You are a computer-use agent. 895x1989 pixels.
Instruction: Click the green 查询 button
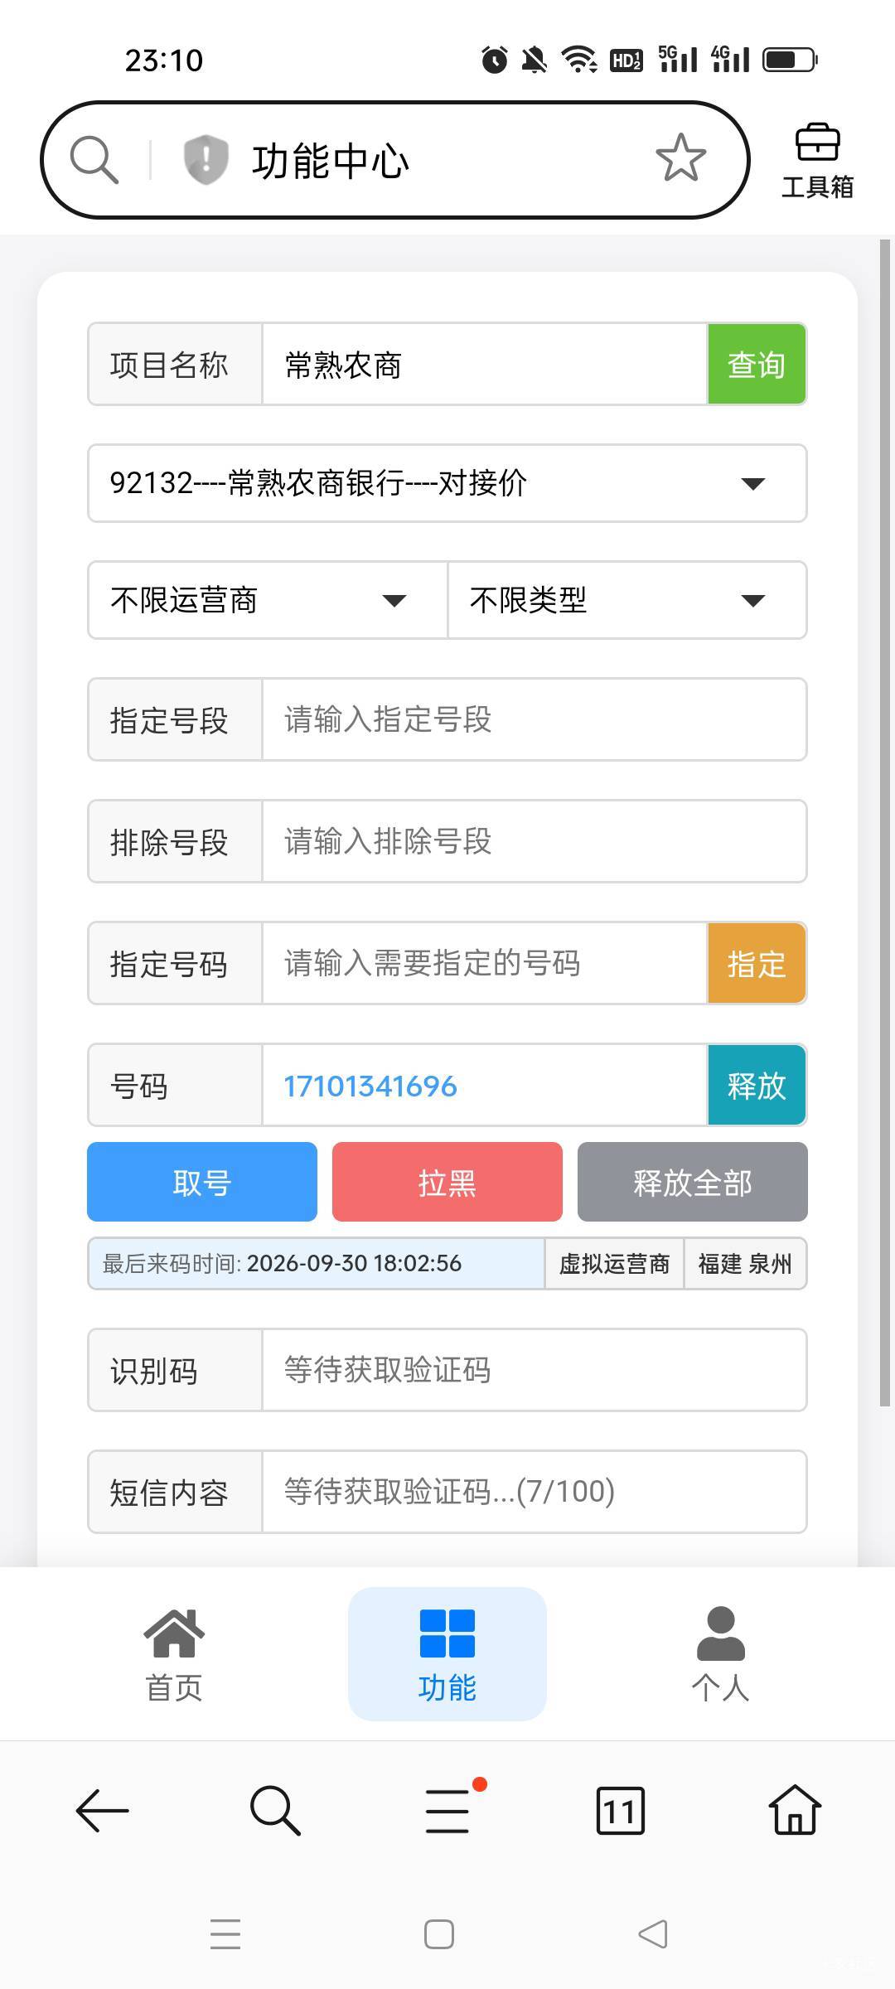(x=757, y=365)
